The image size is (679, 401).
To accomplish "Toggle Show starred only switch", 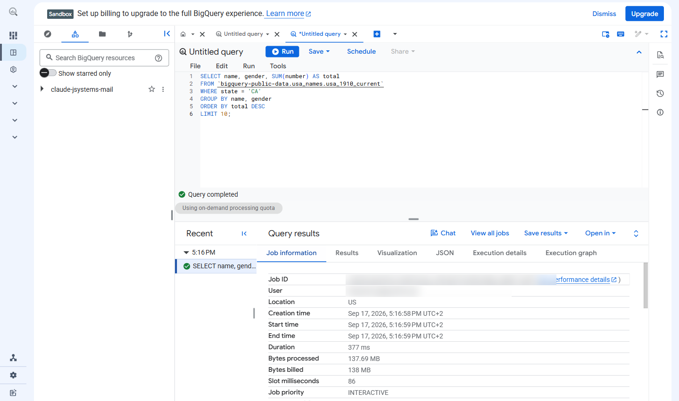I will click(48, 73).
